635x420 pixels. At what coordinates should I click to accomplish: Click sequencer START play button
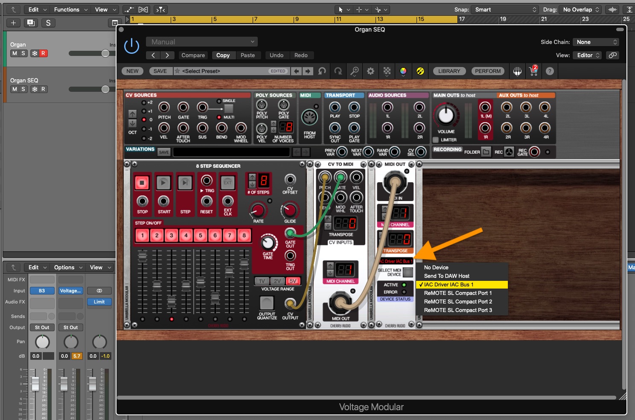(x=163, y=183)
